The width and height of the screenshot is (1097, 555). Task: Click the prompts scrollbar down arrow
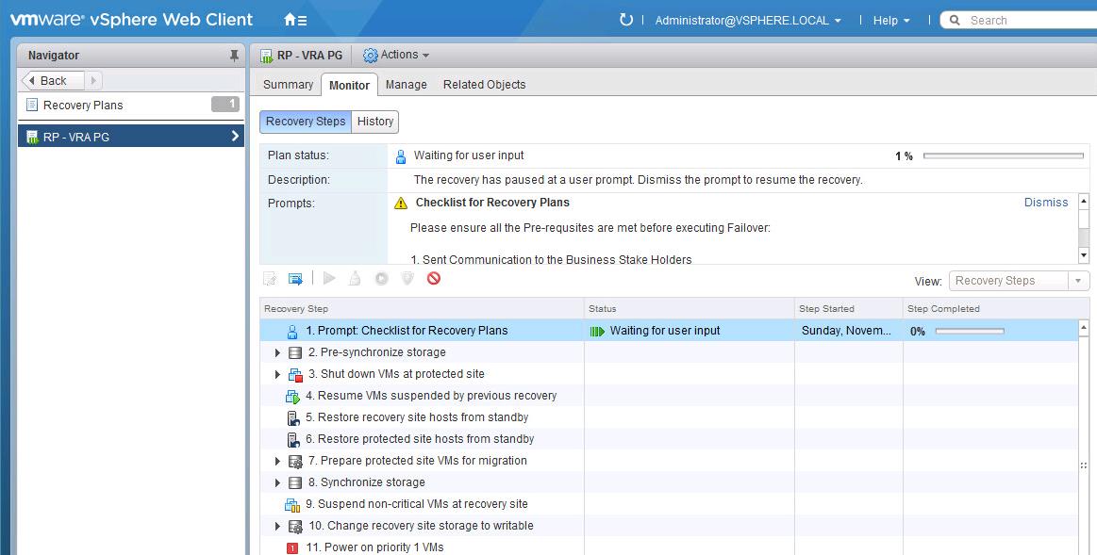(1084, 255)
